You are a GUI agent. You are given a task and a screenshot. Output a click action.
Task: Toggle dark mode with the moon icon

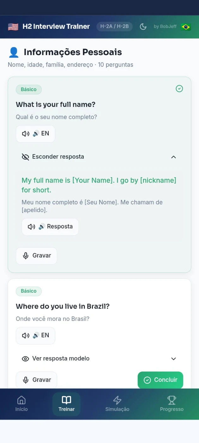pos(143,27)
